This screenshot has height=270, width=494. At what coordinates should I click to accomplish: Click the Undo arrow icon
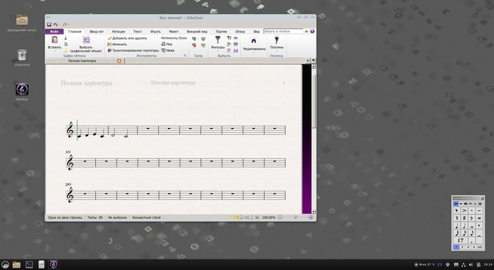[x=55, y=25]
